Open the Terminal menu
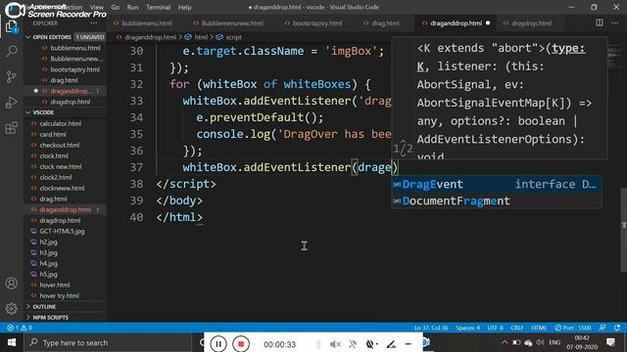 point(158,7)
